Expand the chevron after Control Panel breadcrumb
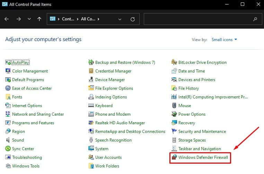Viewport: 264px width, 174px height. (x=78, y=19)
